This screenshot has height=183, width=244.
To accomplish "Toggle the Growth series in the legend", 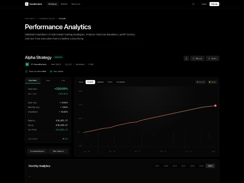I will click(200, 82).
